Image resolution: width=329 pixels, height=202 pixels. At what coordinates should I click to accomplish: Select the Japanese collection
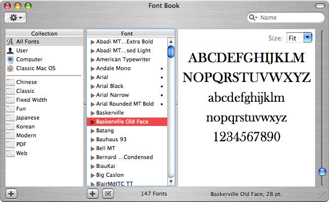tap(28, 118)
